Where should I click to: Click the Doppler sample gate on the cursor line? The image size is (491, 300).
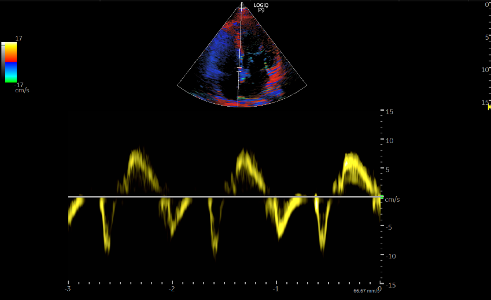238,69
